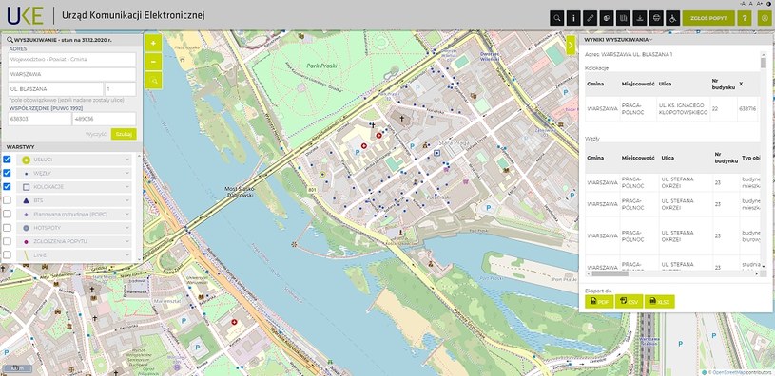Toggle the high contrast icon
775x376 pixels.
(x=769, y=4)
